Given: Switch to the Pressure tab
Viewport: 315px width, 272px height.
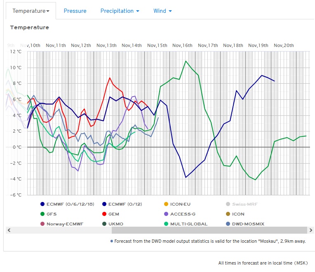Looking at the screenshot, I should (75, 11).
